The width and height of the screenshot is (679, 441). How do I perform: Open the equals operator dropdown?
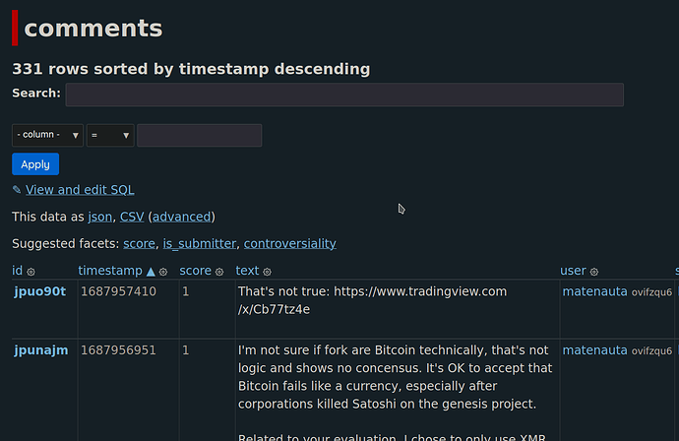[x=110, y=135]
